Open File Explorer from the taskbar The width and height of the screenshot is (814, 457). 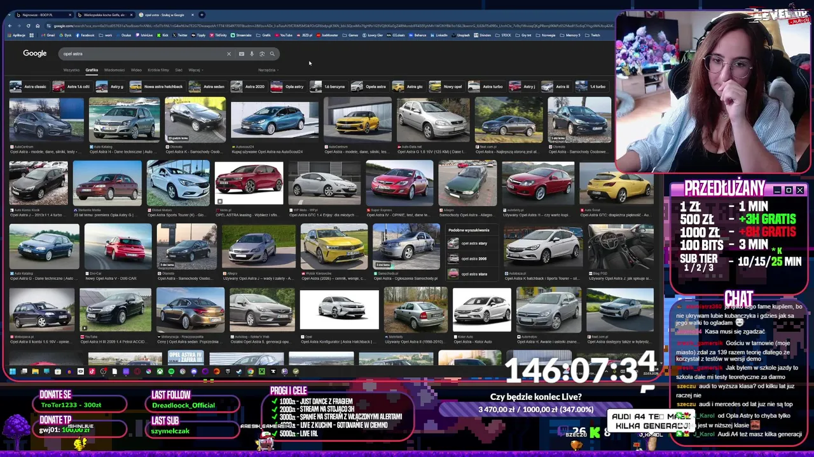pos(36,371)
